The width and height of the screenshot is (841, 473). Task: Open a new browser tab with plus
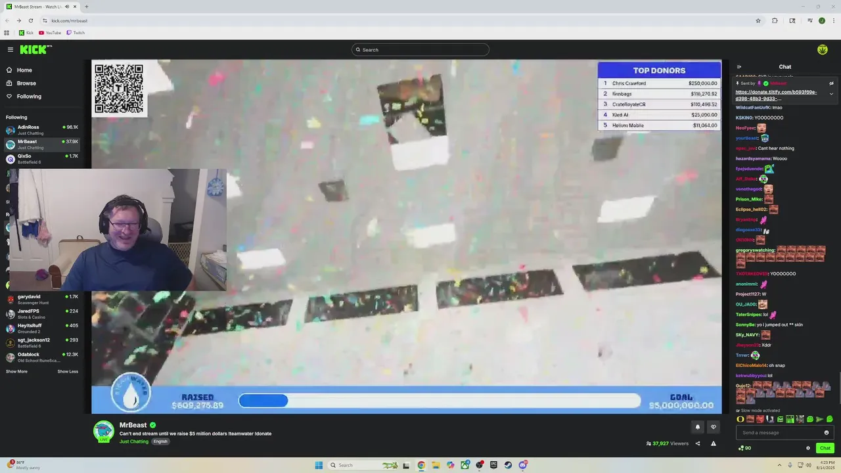[x=86, y=7]
